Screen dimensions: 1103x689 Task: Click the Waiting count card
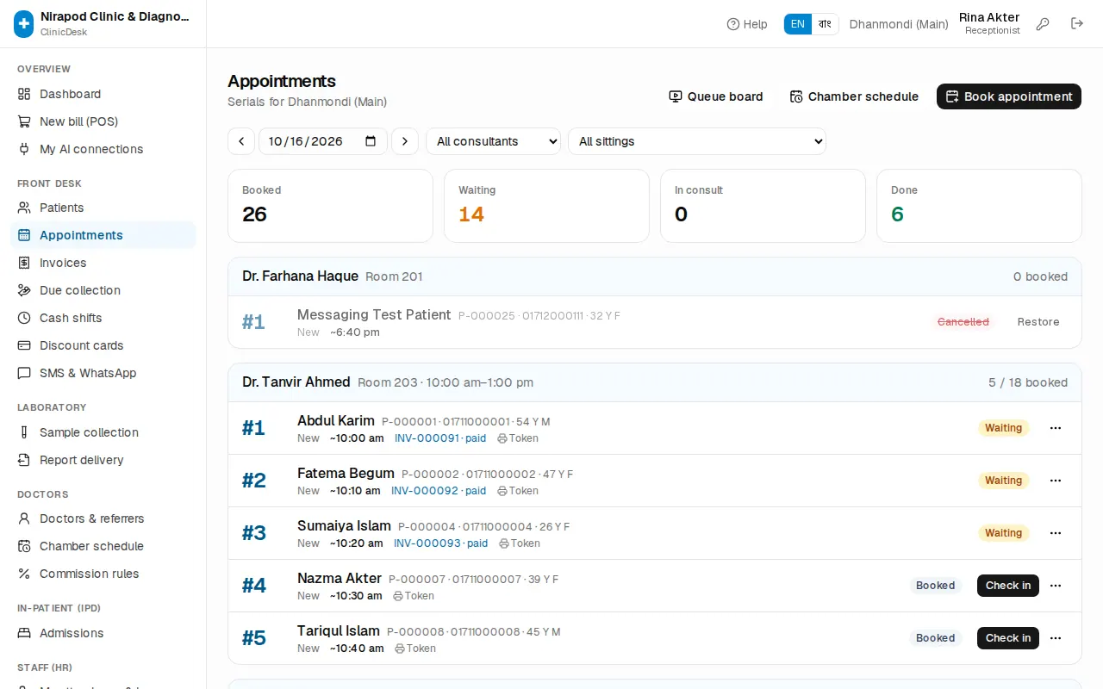coord(546,206)
